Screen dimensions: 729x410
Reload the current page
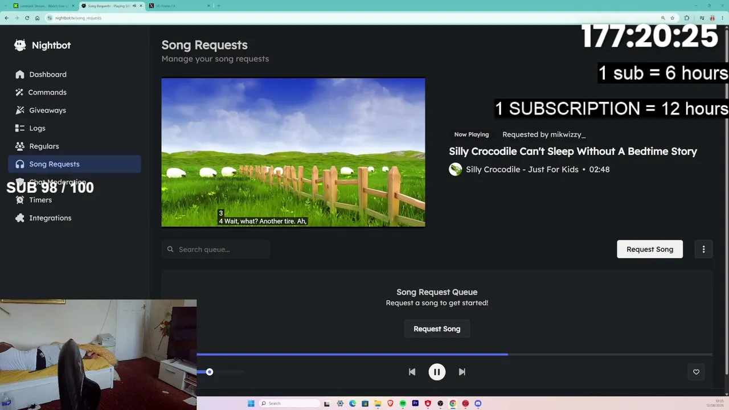(x=27, y=18)
